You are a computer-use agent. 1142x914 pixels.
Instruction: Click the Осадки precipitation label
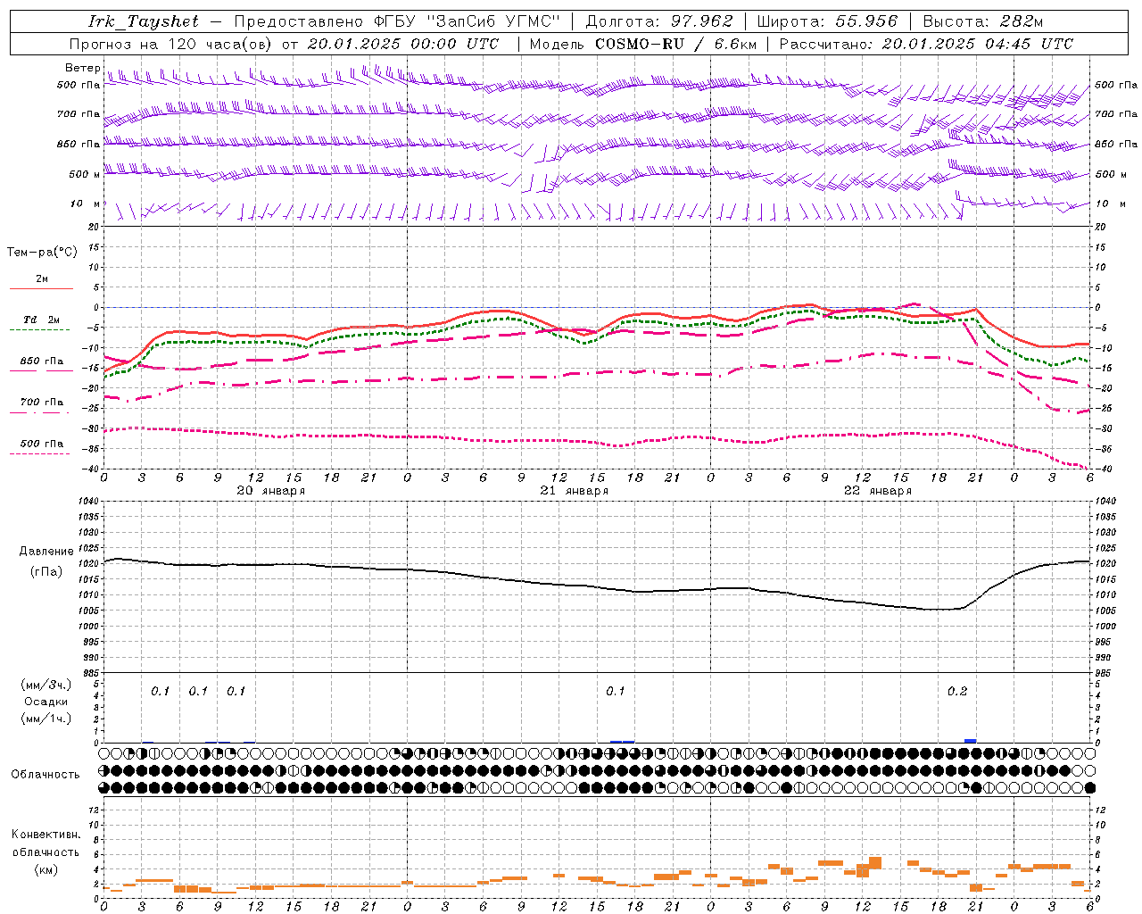[x=46, y=702]
